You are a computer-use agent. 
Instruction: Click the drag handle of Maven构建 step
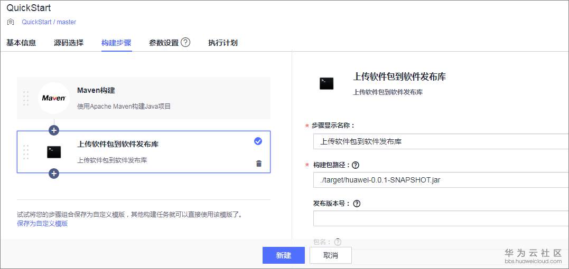tap(25, 98)
